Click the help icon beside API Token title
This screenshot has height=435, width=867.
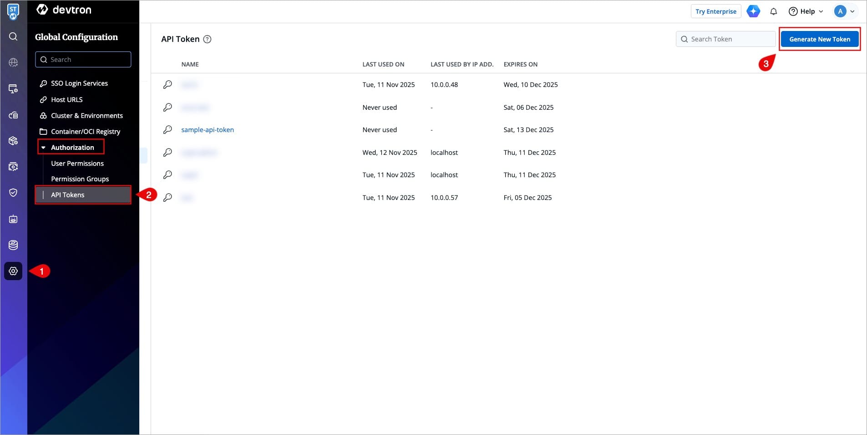pyautogui.click(x=207, y=39)
